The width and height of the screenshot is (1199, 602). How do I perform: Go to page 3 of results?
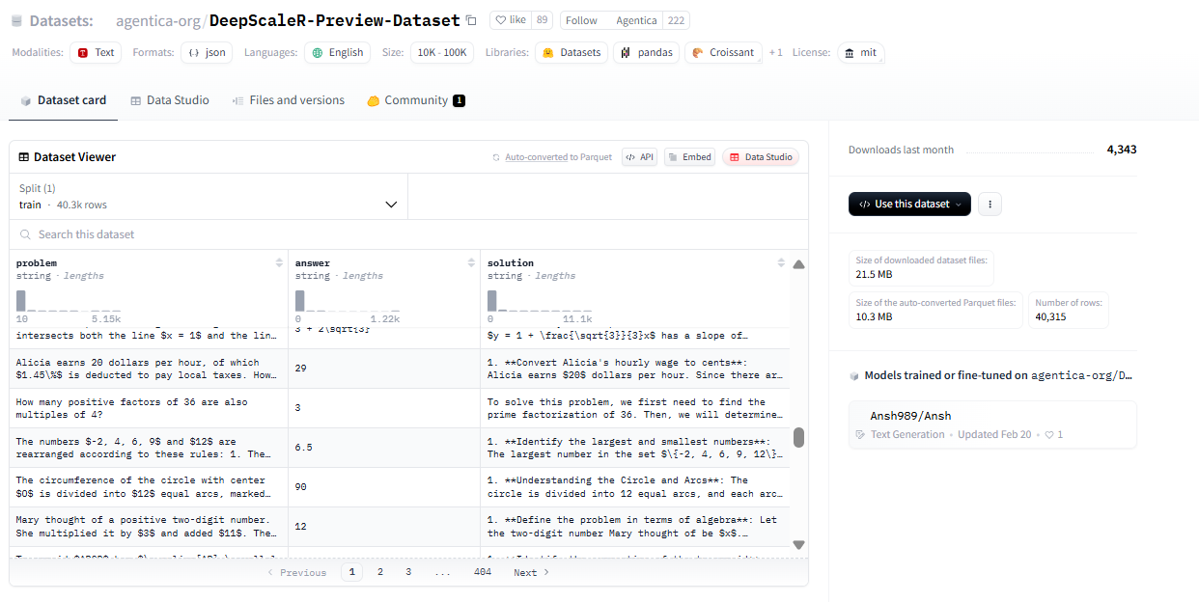point(408,572)
